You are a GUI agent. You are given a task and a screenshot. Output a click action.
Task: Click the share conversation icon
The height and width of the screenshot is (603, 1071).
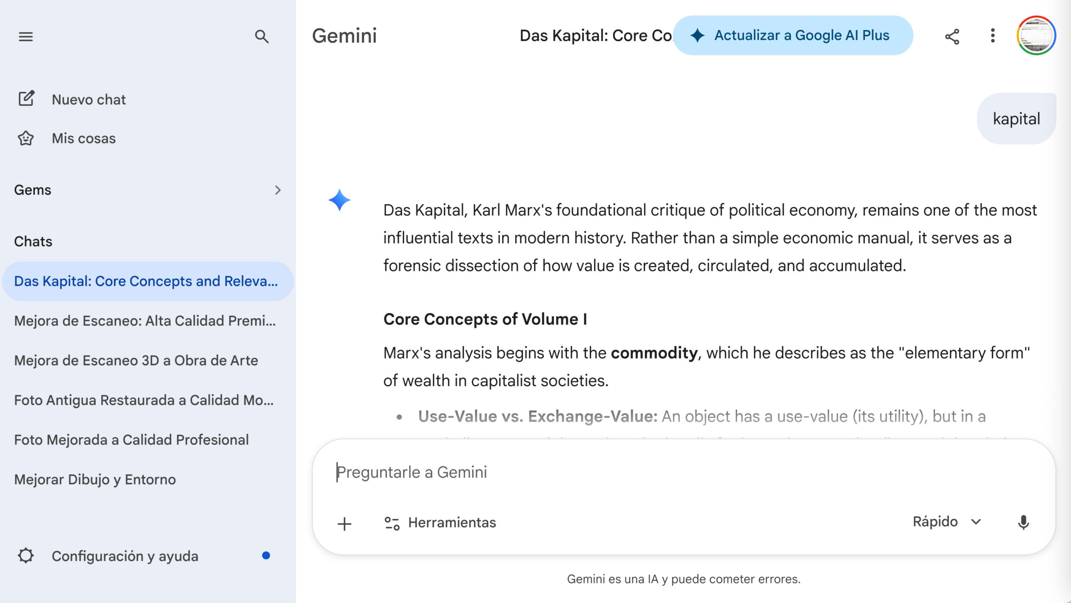[952, 36]
